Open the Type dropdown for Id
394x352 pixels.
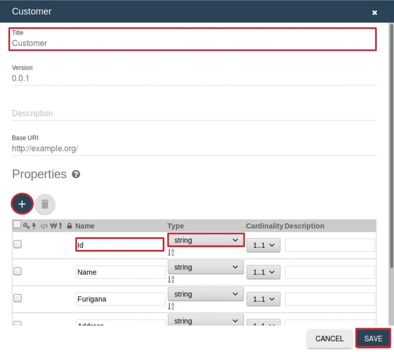[206, 240]
